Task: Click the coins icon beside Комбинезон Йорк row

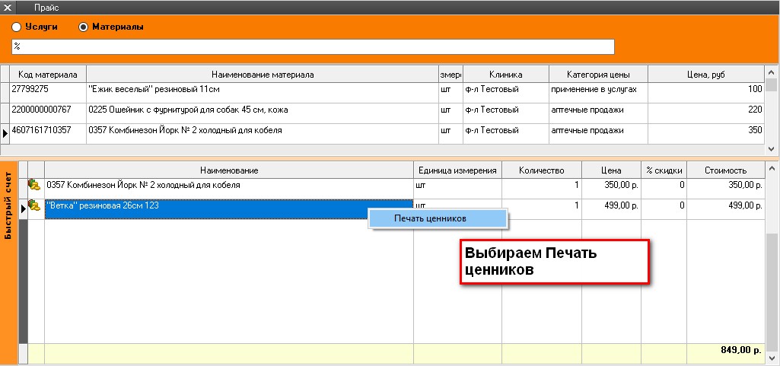Action: coord(34,186)
